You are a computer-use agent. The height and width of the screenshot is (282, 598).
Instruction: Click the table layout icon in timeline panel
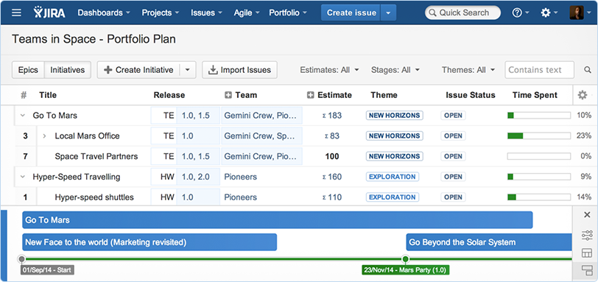point(587,253)
